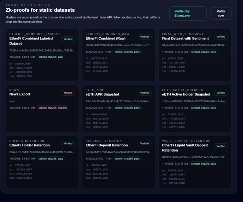Image resolution: width=243 pixels, height=202 pixels.
Task: Click schnorr-sha256: pass tag on eETH Active Holder Snapshot
Action: pos(203,108)
